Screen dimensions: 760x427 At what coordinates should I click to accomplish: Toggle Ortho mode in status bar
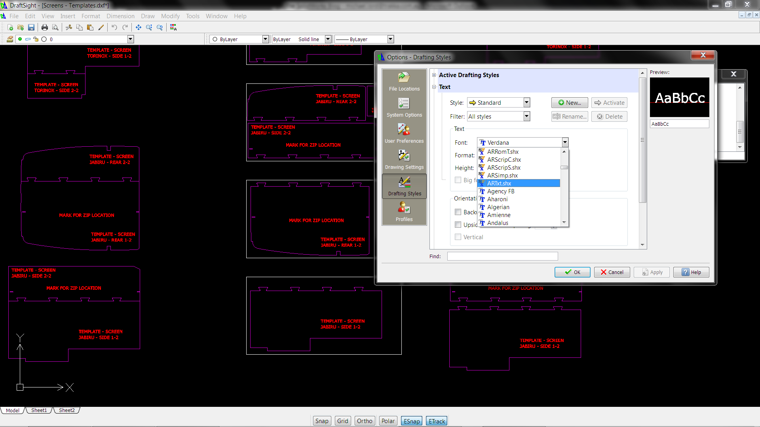[x=364, y=421]
